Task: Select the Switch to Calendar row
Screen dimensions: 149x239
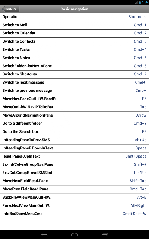Action: click(74, 33)
